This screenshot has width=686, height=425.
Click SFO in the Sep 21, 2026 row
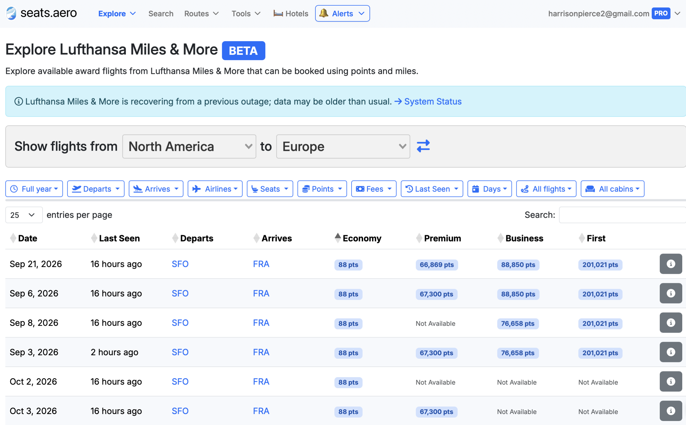pyautogui.click(x=180, y=264)
